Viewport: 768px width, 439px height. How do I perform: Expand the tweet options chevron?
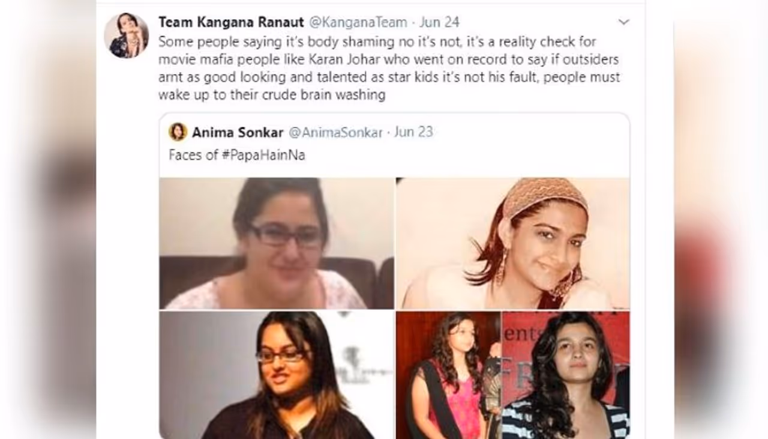point(624,22)
